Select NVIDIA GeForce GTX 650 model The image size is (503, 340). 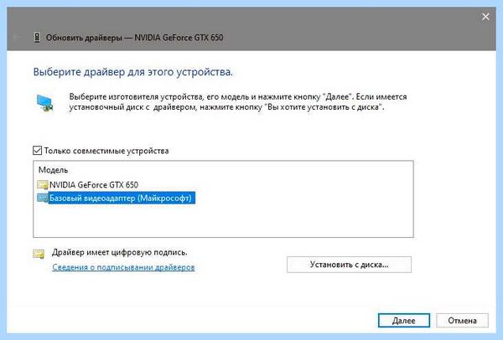point(94,185)
